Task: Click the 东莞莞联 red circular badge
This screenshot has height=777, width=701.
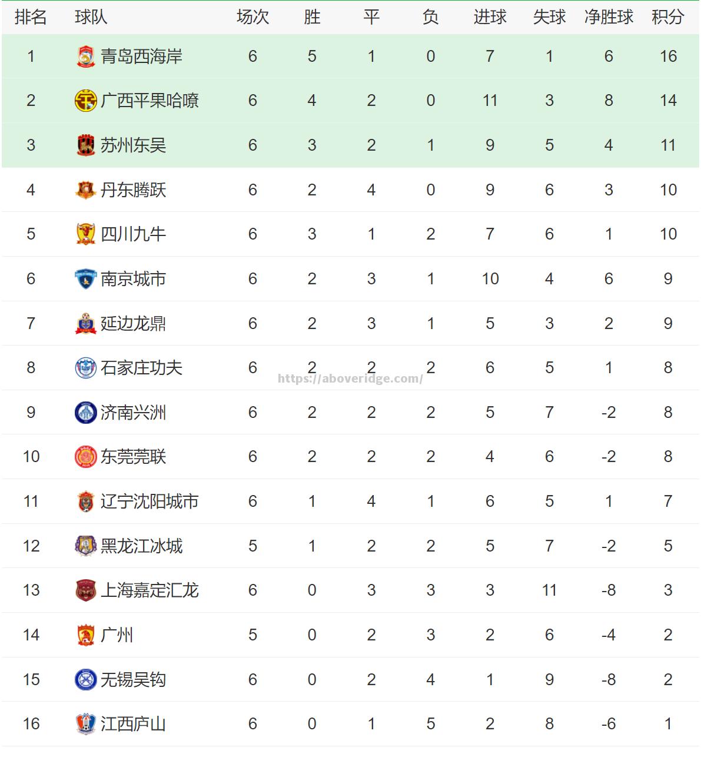Action: [x=86, y=457]
